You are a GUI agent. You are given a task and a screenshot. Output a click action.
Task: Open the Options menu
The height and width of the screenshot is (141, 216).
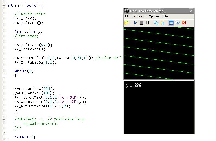pos(154,16)
